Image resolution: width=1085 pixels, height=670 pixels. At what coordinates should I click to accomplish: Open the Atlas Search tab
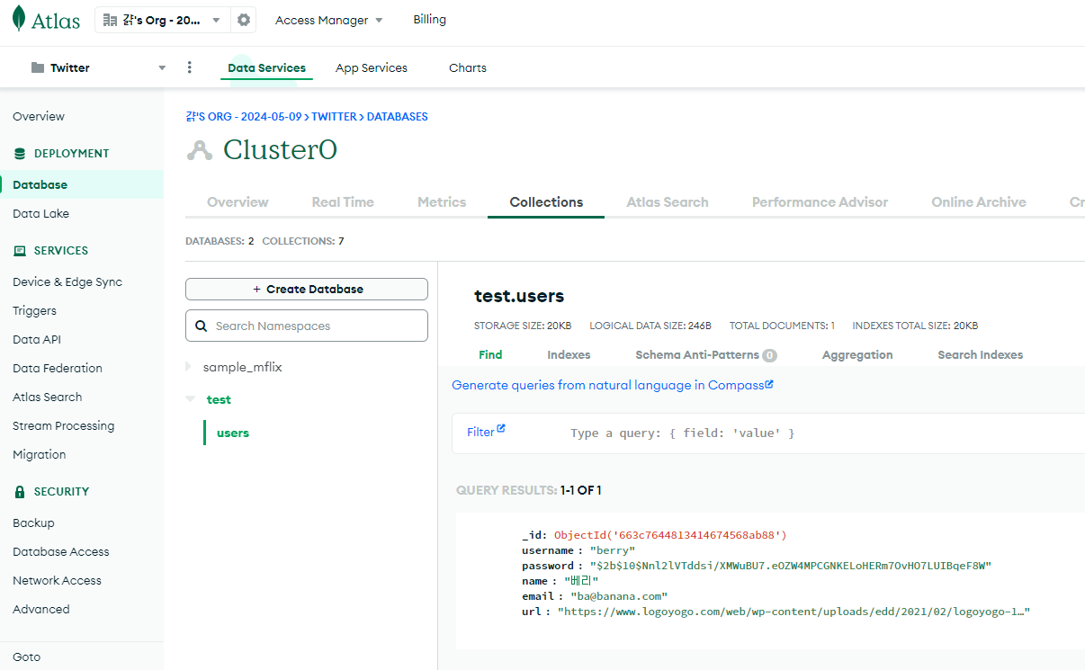click(x=668, y=202)
